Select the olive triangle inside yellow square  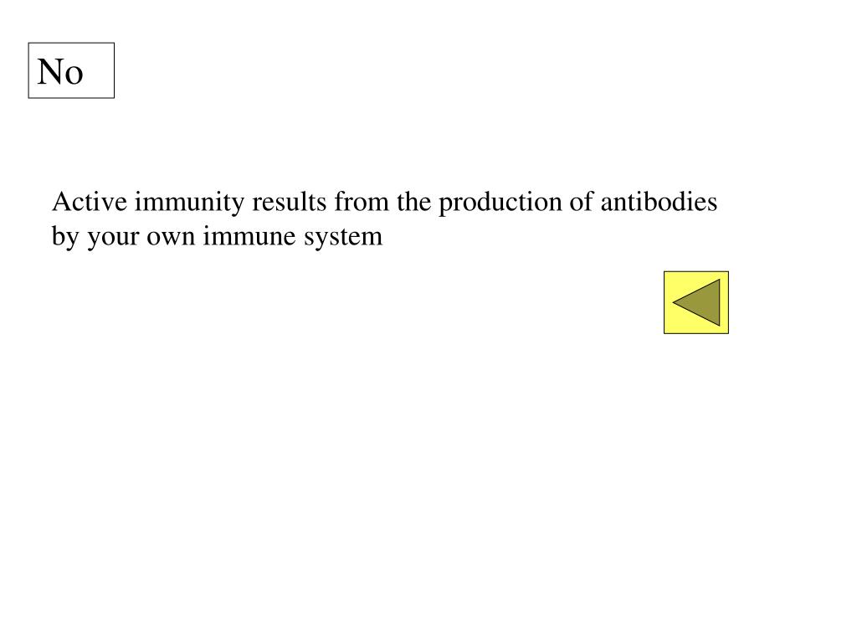696,302
